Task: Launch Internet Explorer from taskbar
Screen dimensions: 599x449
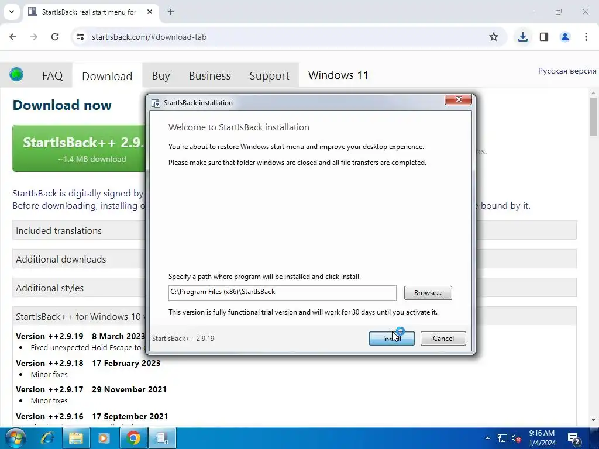Action: pos(48,438)
